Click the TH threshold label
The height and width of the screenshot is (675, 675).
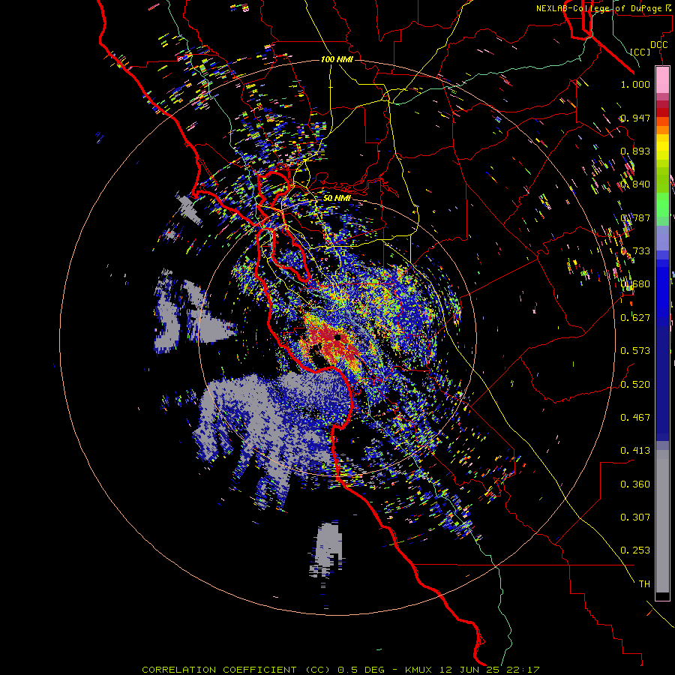click(x=644, y=584)
